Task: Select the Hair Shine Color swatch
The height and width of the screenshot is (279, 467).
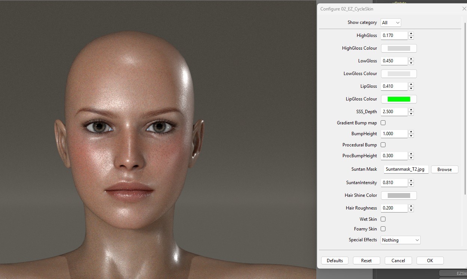Action: (399, 195)
